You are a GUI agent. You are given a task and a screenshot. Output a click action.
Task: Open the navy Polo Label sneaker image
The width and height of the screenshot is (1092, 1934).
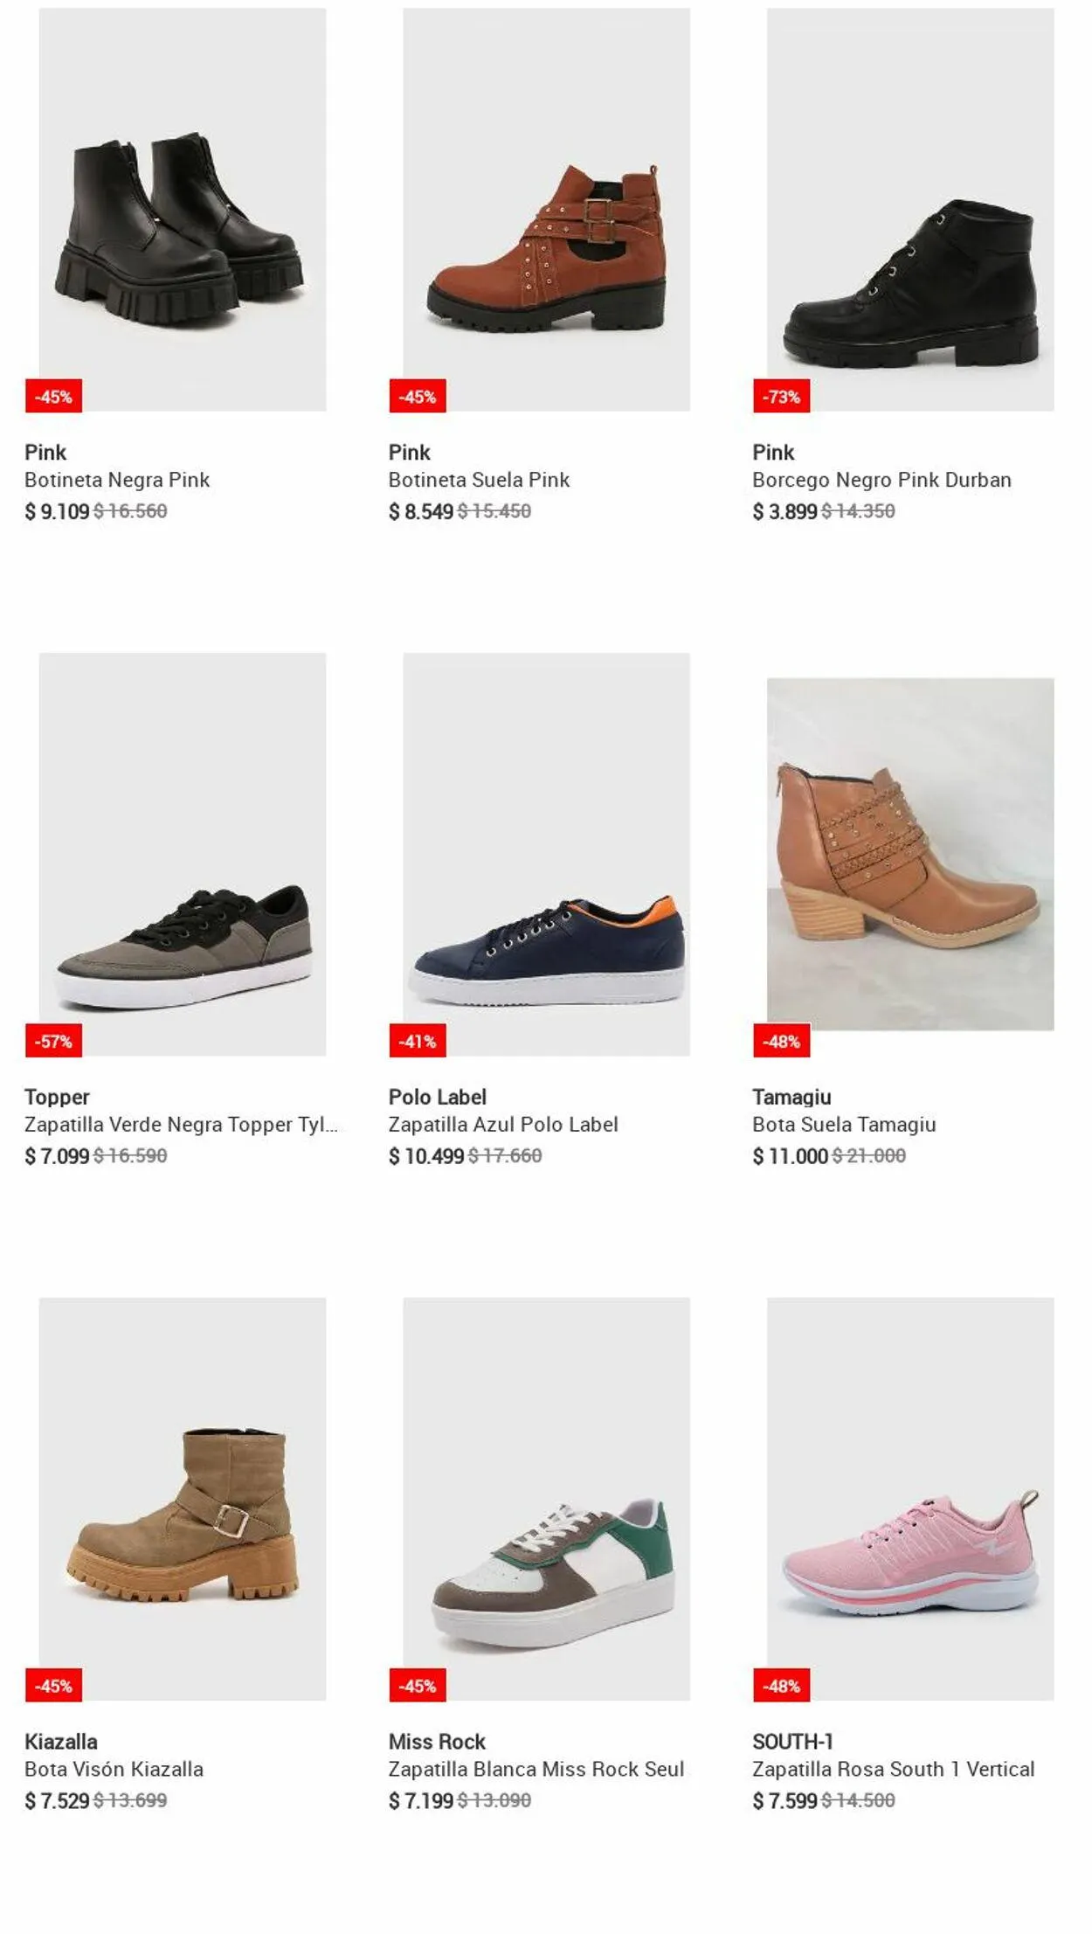tap(546, 854)
